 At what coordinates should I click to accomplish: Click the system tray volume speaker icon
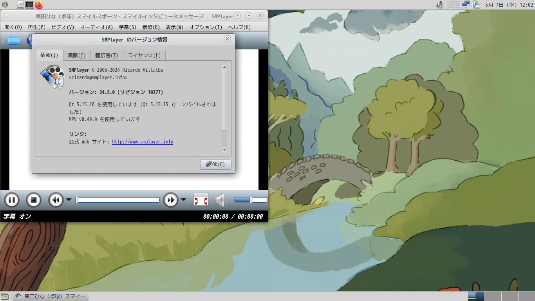pos(439,5)
